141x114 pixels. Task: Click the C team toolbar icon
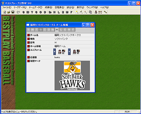point(41,12)
